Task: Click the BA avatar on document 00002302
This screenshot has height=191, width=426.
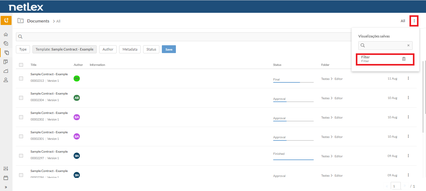Action: [x=77, y=117]
